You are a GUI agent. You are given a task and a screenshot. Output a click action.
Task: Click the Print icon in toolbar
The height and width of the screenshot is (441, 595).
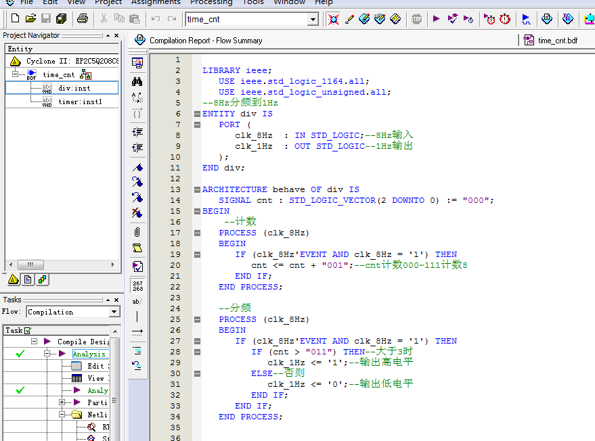[82, 19]
